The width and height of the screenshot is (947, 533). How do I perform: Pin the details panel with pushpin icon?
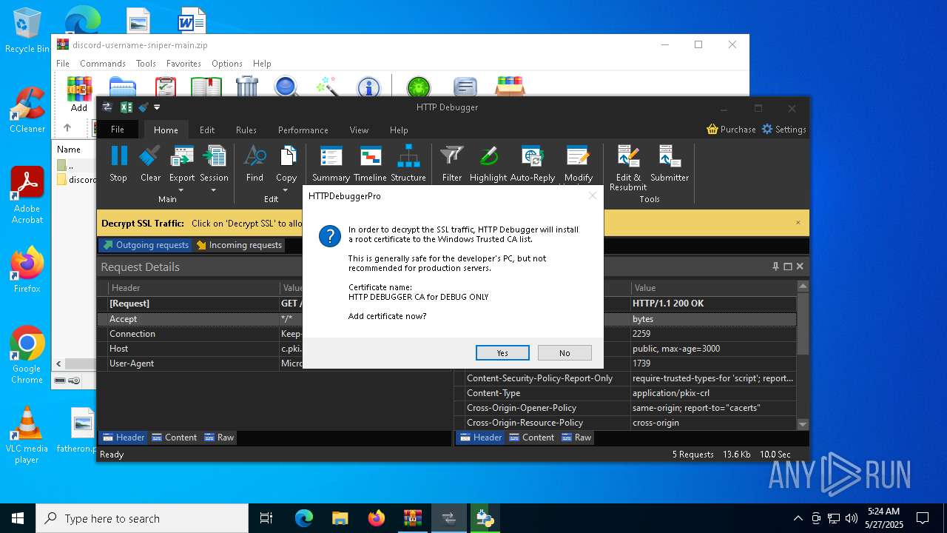(775, 266)
